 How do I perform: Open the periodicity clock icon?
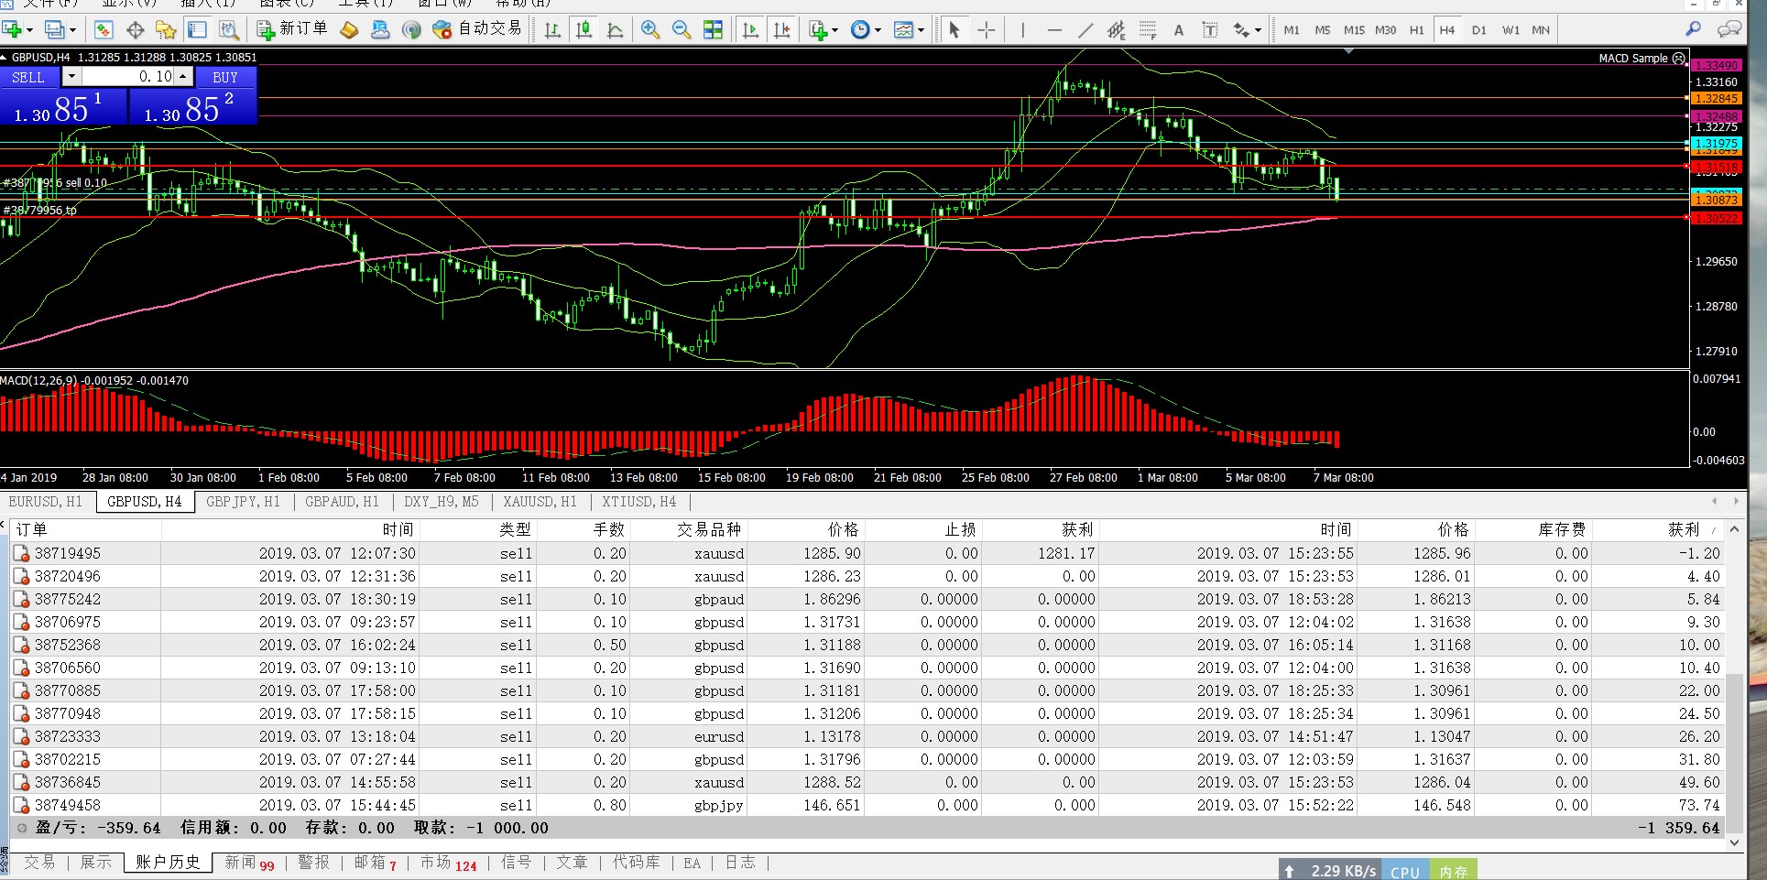[860, 29]
